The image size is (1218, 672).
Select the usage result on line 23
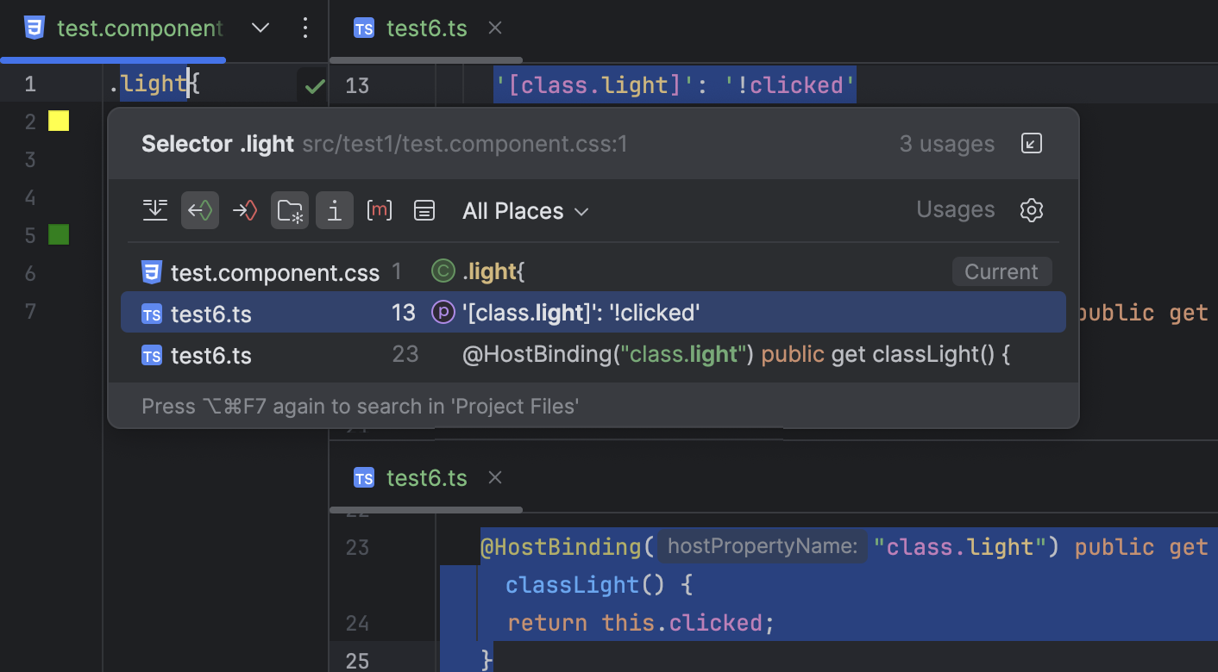pos(604,355)
